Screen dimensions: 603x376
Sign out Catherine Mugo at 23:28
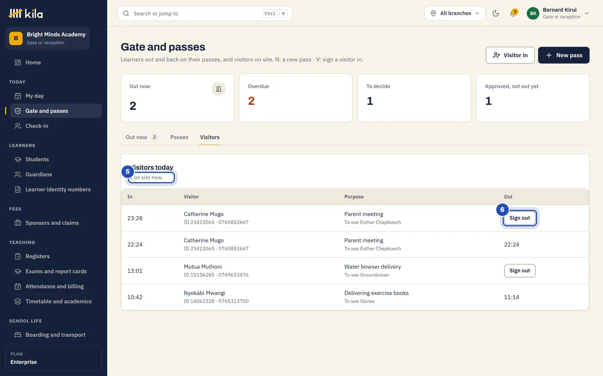520,218
